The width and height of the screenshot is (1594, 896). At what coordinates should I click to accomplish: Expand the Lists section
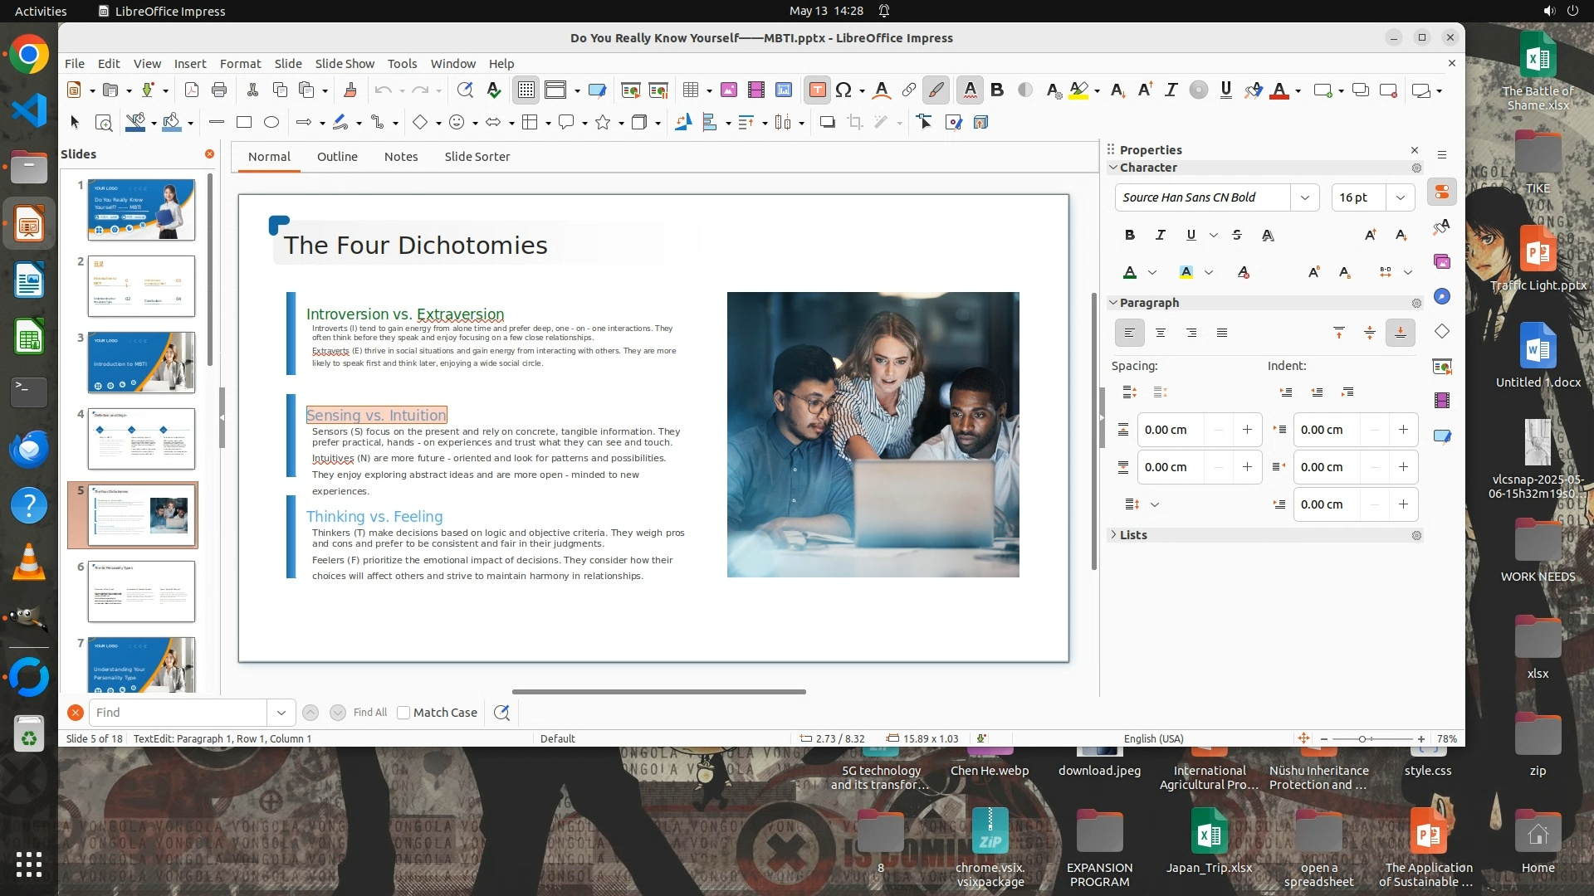[x=1132, y=535]
